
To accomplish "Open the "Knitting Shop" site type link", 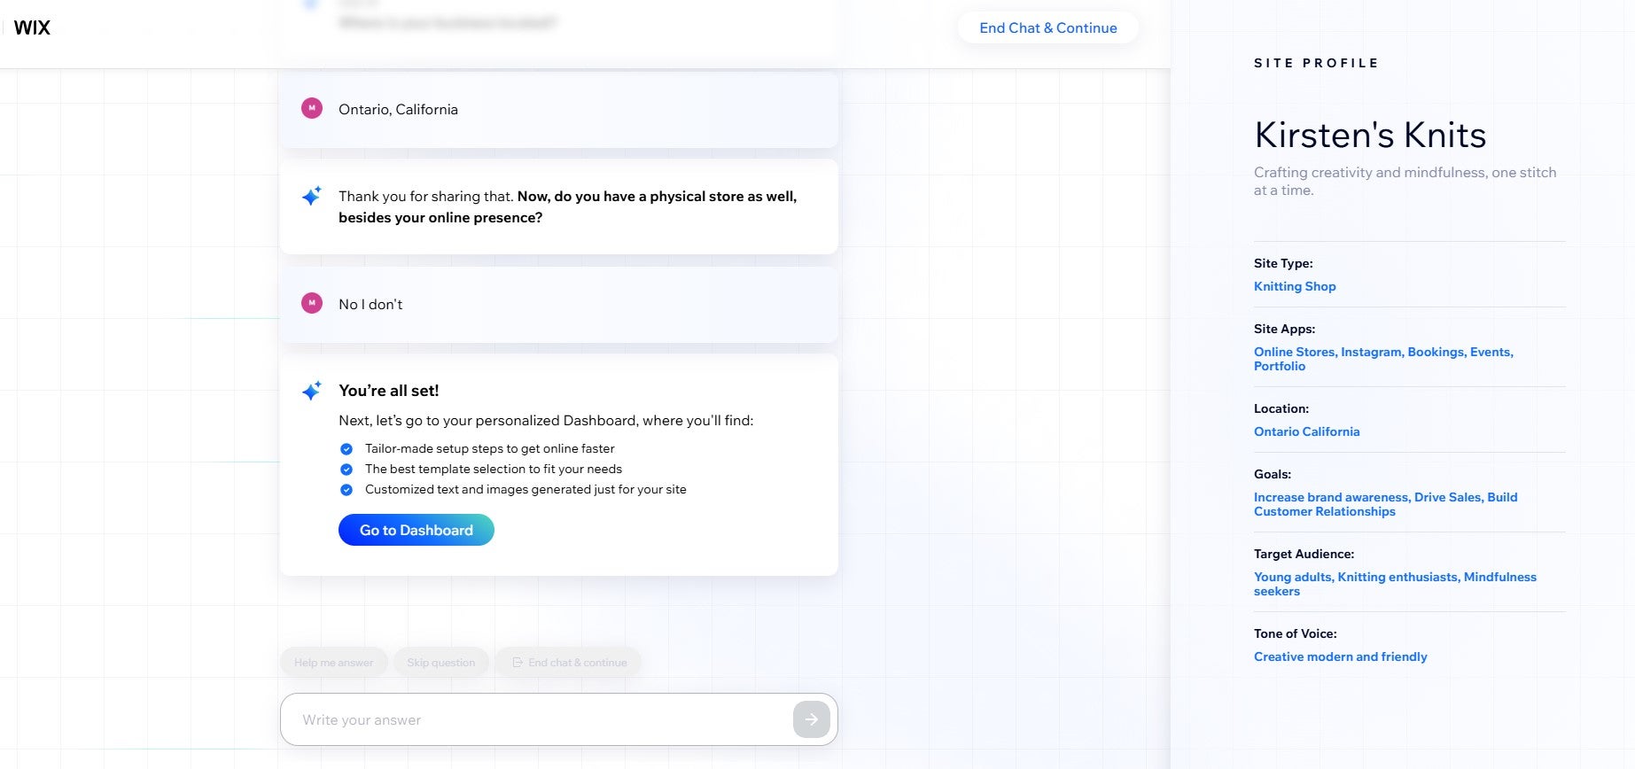I will tap(1295, 286).
